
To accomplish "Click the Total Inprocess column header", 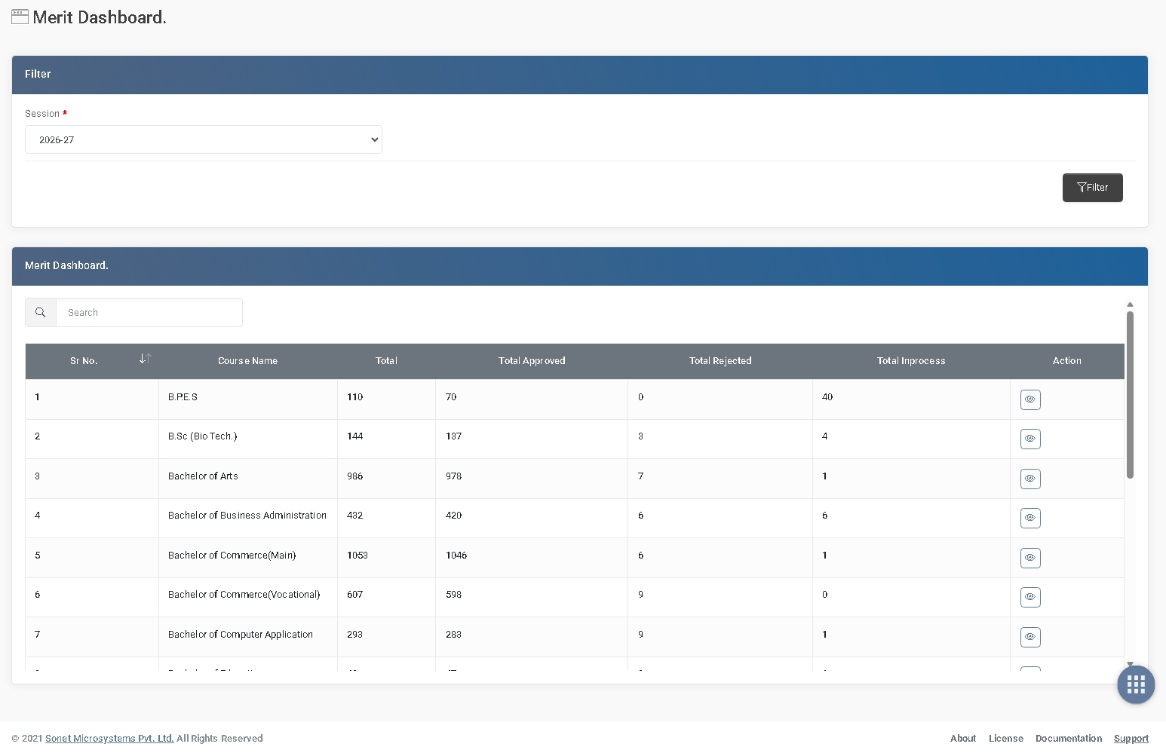I will click(911, 361).
